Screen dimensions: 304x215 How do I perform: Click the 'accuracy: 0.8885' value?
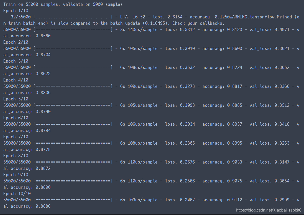tap(222, 105)
